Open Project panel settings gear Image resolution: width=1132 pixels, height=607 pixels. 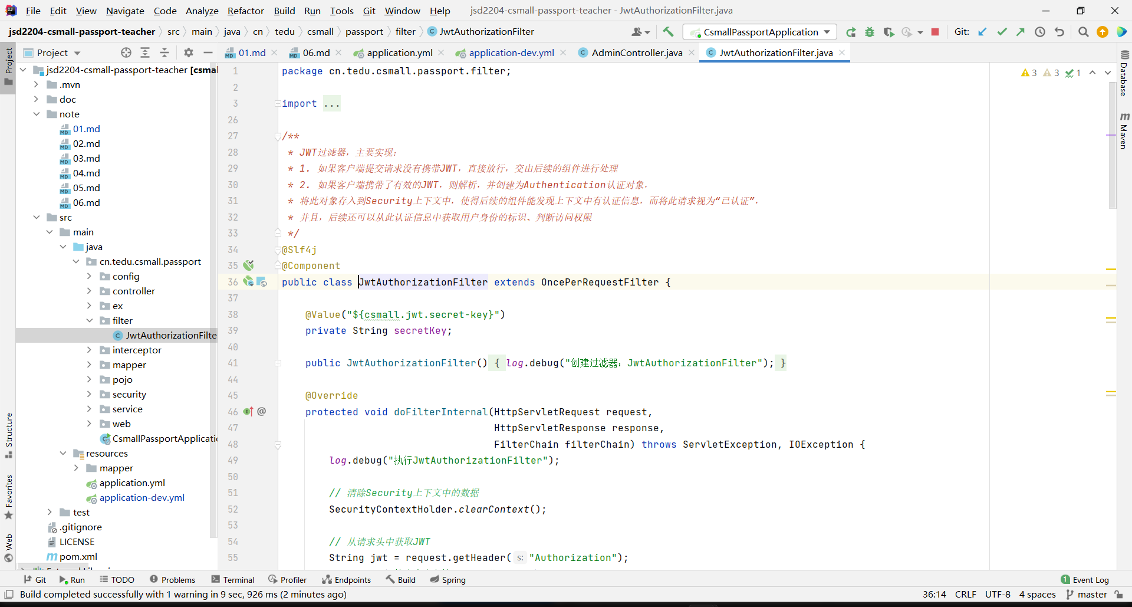click(189, 53)
